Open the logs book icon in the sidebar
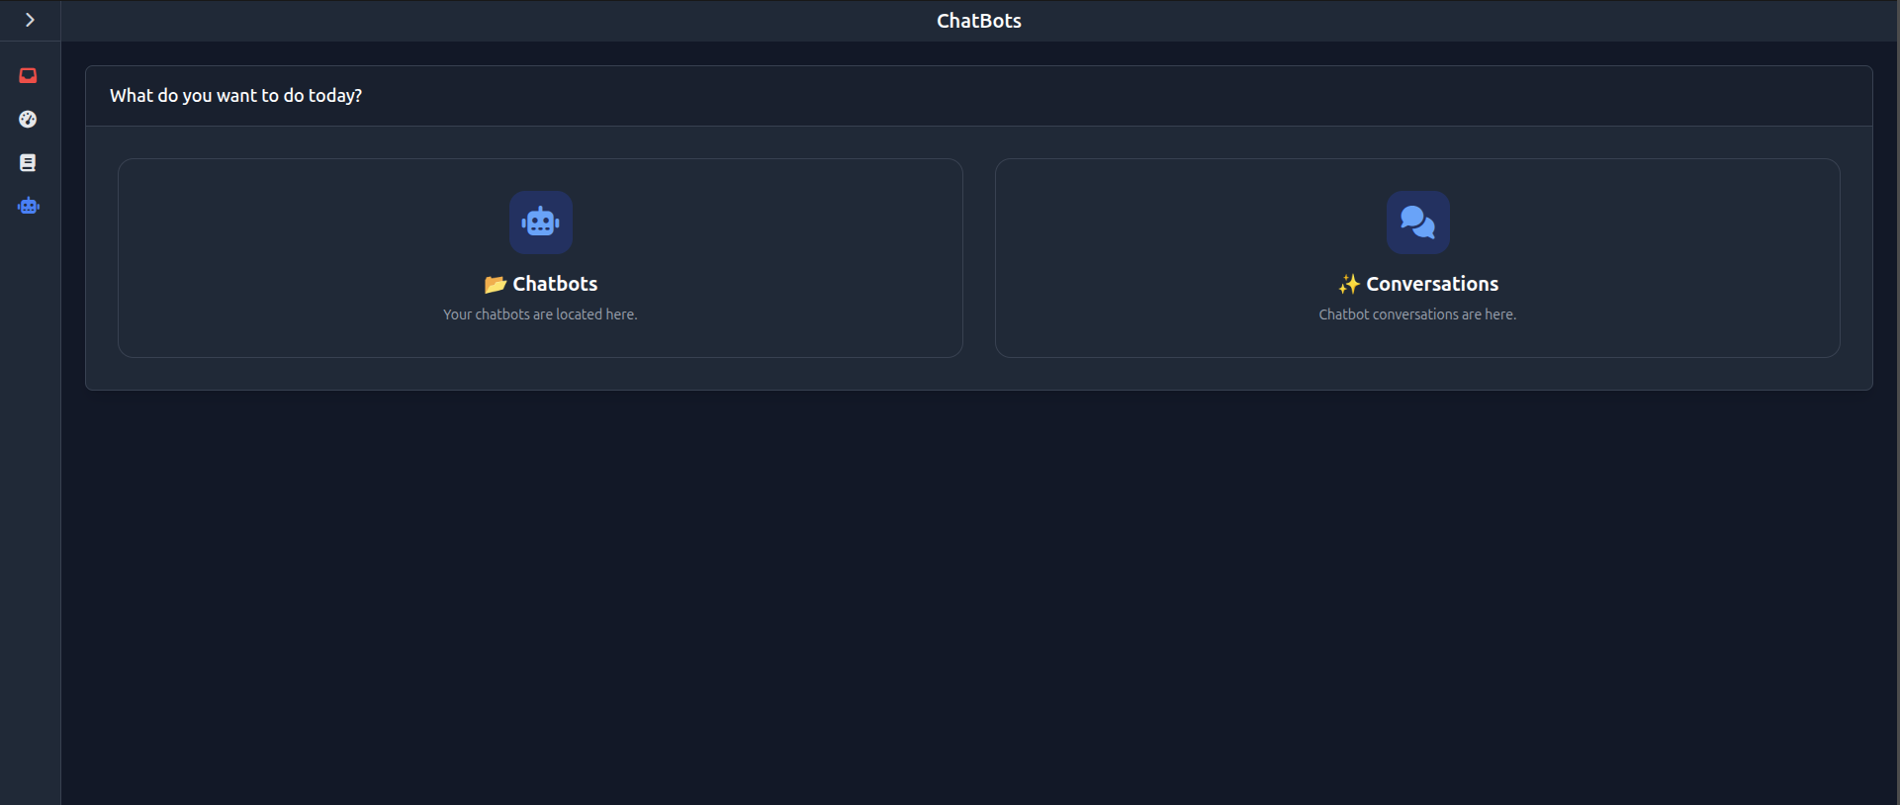Image resolution: width=1900 pixels, height=805 pixels. click(28, 162)
